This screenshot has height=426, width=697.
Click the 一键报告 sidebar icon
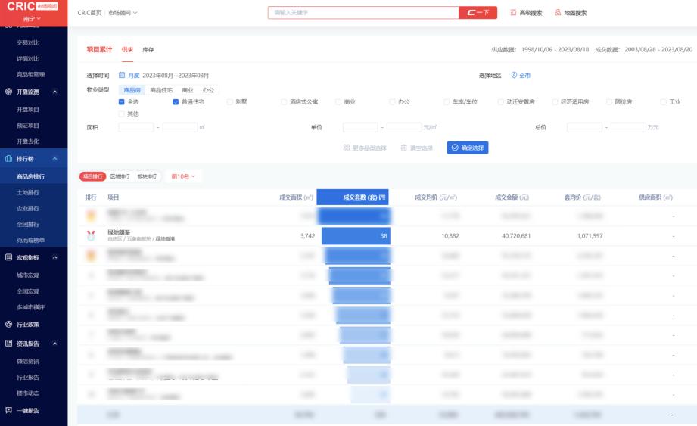[x=8, y=411]
